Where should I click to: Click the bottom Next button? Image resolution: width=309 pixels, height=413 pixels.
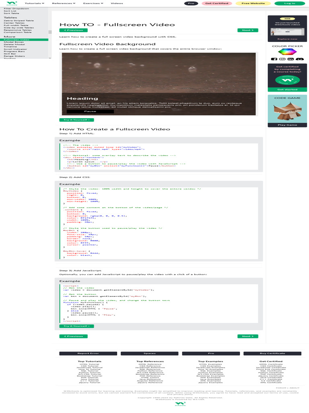click(248, 336)
